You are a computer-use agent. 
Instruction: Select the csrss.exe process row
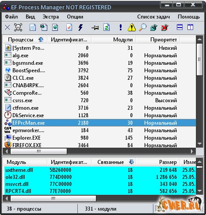99,100
